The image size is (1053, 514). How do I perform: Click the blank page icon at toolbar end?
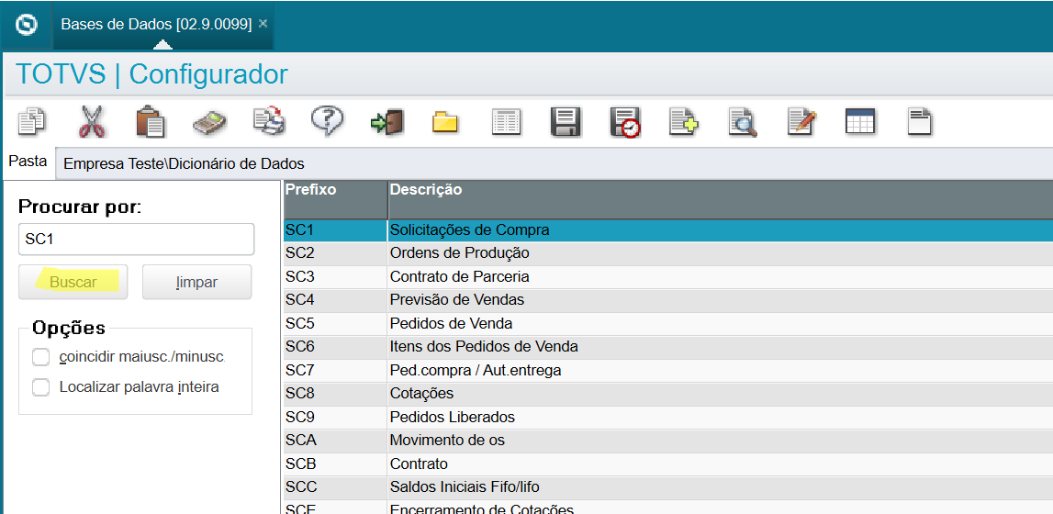(x=919, y=122)
